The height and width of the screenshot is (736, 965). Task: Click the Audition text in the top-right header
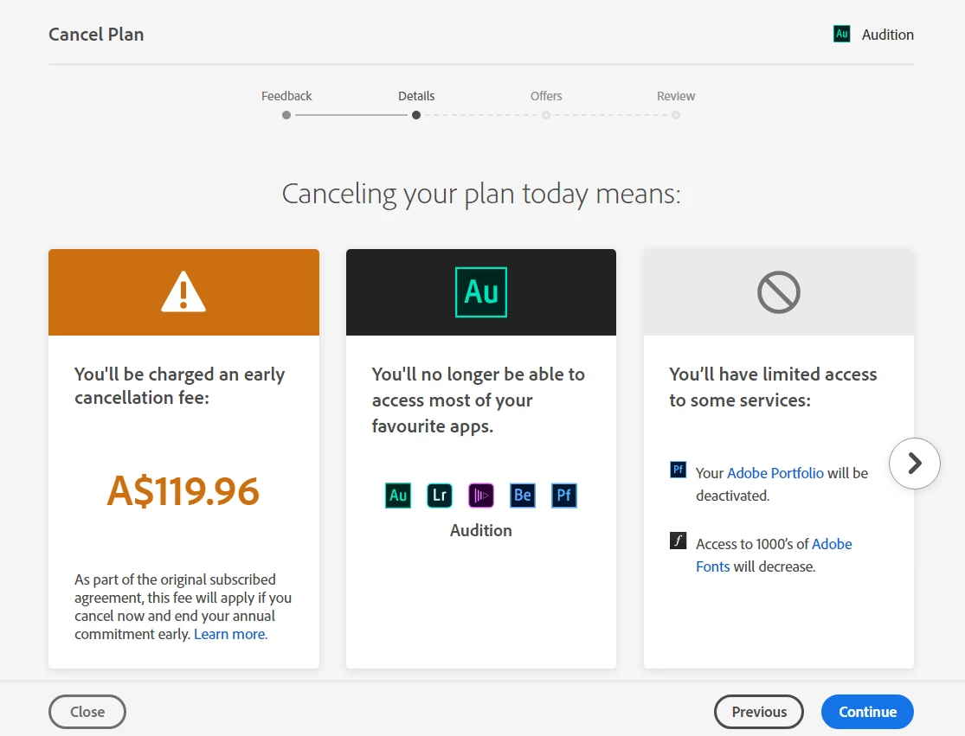[x=887, y=35]
